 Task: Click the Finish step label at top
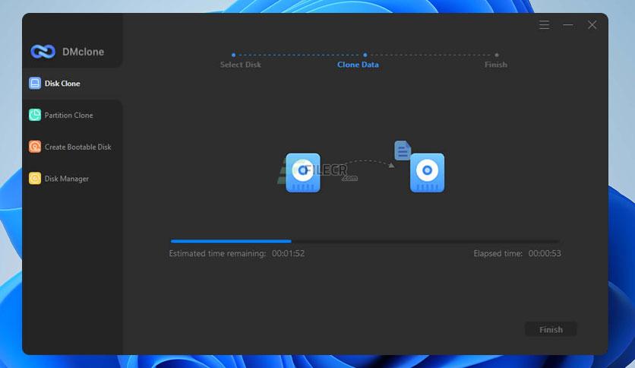pos(496,65)
